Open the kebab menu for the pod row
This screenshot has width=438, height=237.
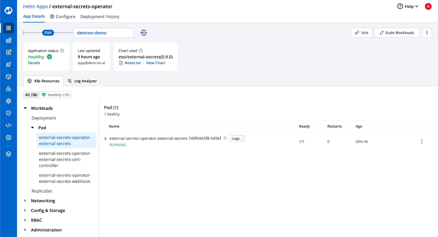[422, 141]
